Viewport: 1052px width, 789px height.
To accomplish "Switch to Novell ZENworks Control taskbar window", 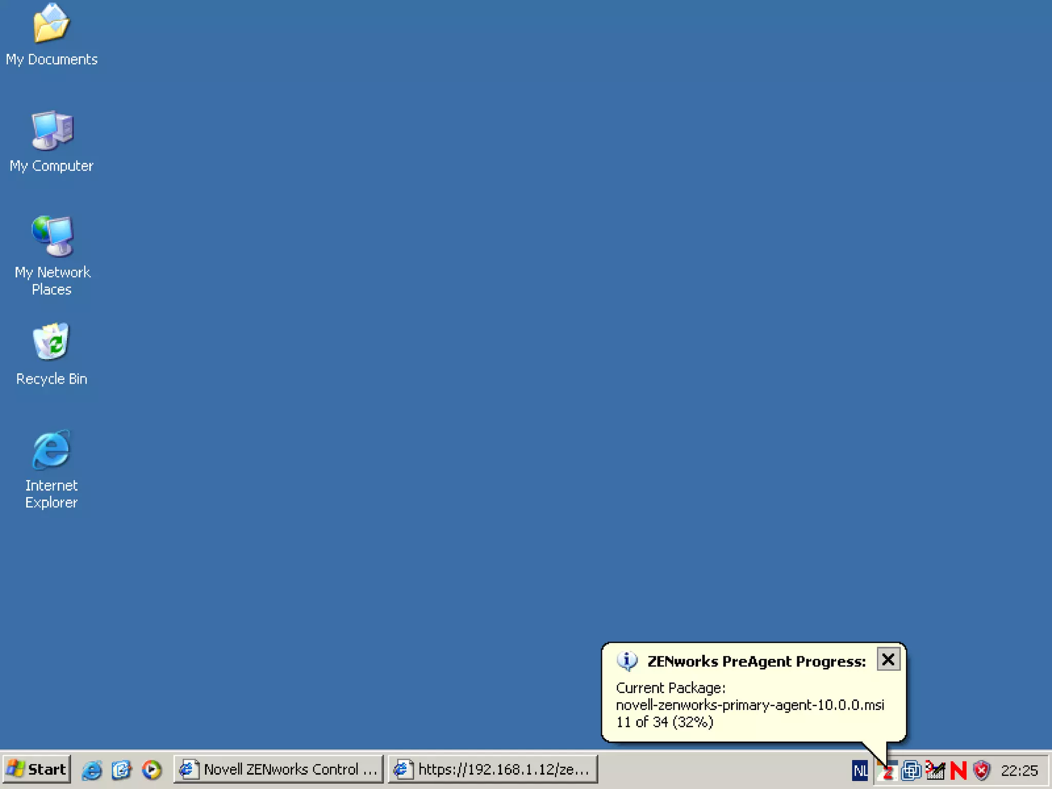I will pyautogui.click(x=278, y=769).
